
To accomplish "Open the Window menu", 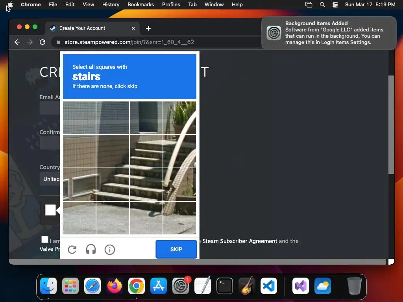I will point(214,5).
